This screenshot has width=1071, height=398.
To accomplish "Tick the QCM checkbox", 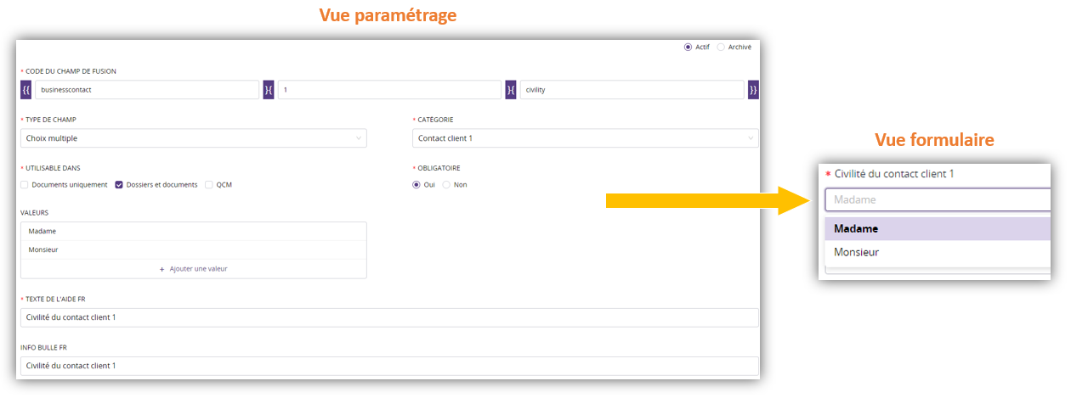I will point(209,185).
